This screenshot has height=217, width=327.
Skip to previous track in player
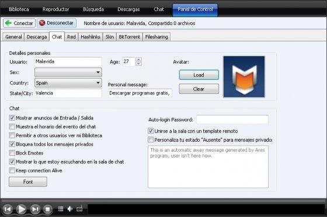pos(8,209)
